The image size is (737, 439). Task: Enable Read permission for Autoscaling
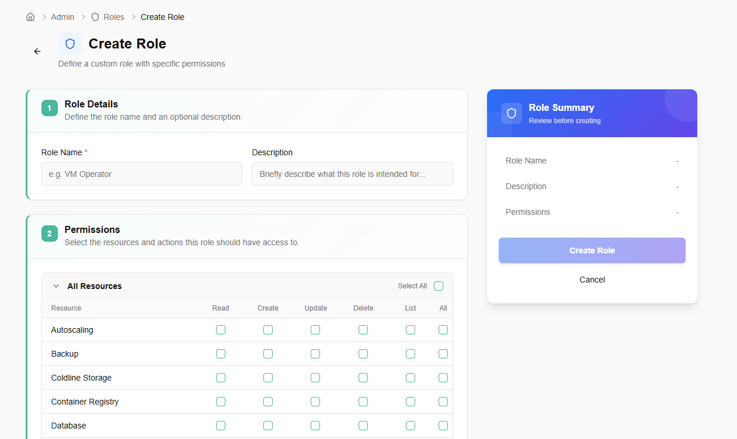[x=221, y=330]
